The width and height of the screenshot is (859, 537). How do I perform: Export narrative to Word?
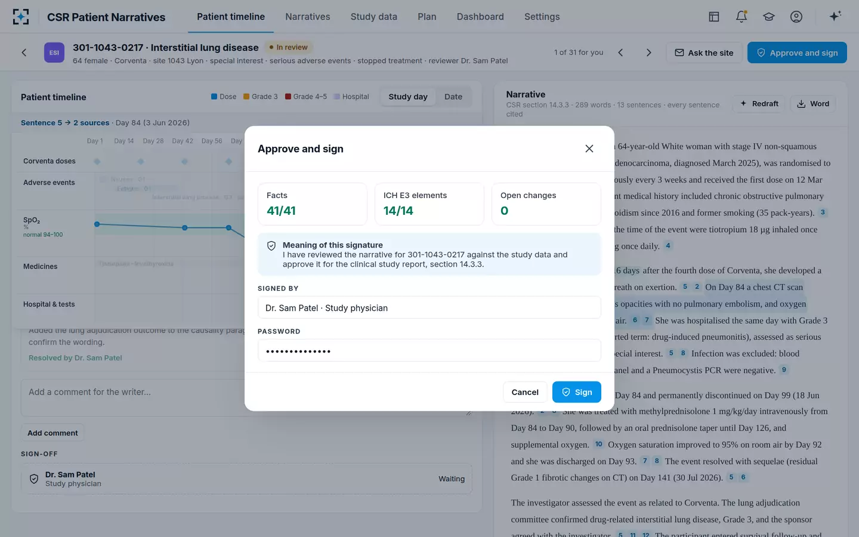pyautogui.click(x=813, y=104)
